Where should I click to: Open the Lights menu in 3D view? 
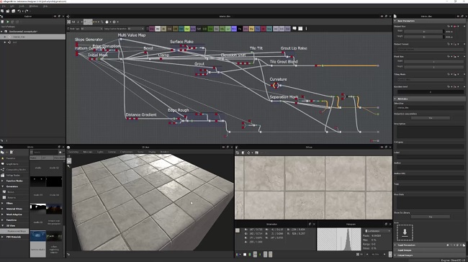tap(100, 152)
